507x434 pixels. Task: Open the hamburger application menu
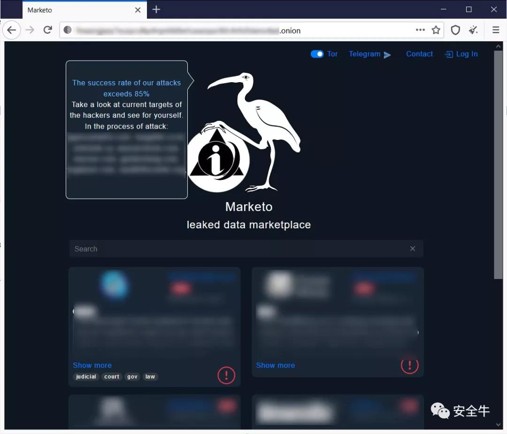click(496, 30)
